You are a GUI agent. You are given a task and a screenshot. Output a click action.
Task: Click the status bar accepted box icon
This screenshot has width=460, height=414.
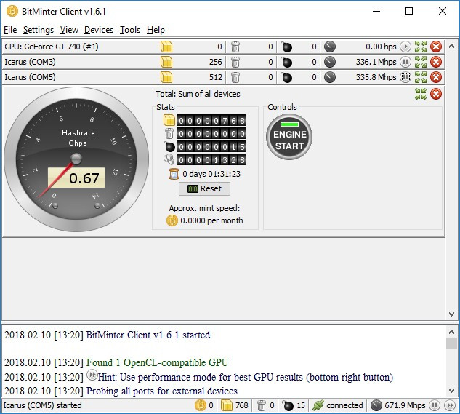click(226, 405)
